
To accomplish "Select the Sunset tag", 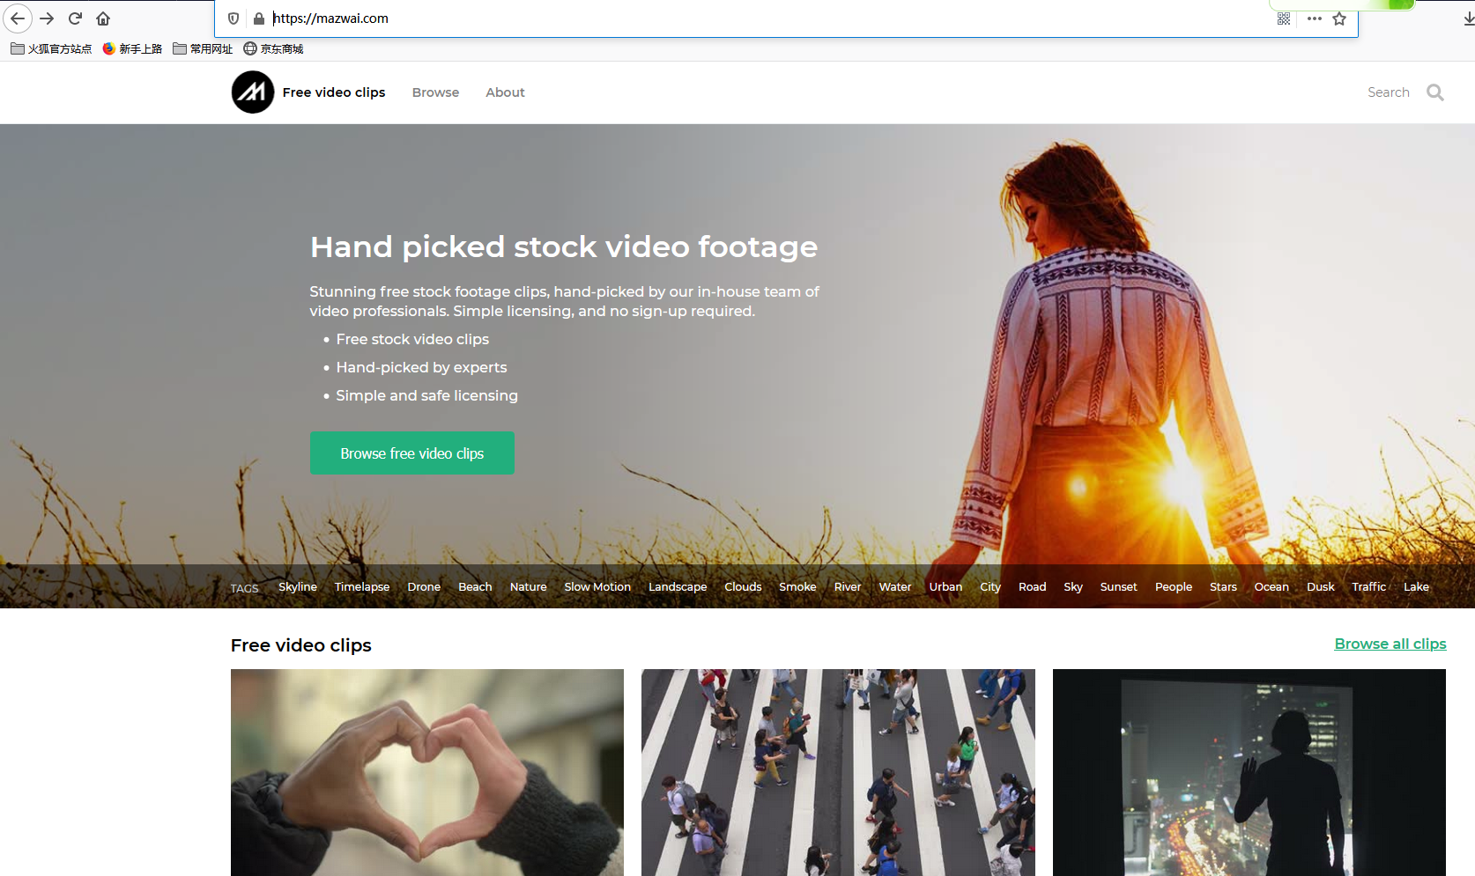I will point(1119,587).
